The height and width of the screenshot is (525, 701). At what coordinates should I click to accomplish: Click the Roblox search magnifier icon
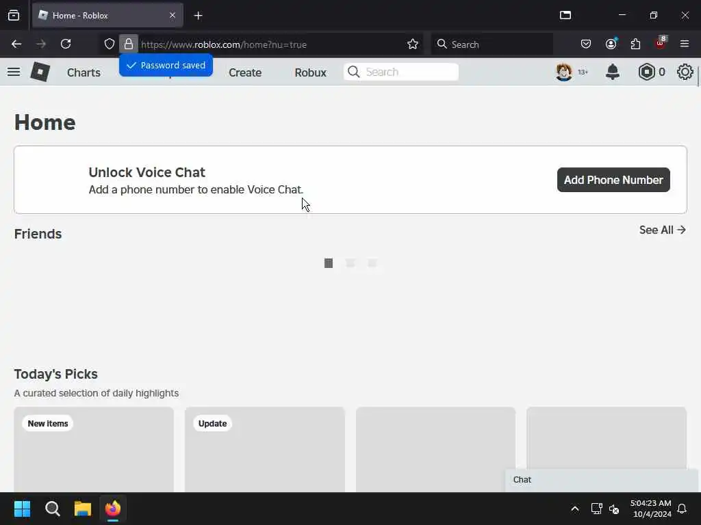[x=354, y=72]
